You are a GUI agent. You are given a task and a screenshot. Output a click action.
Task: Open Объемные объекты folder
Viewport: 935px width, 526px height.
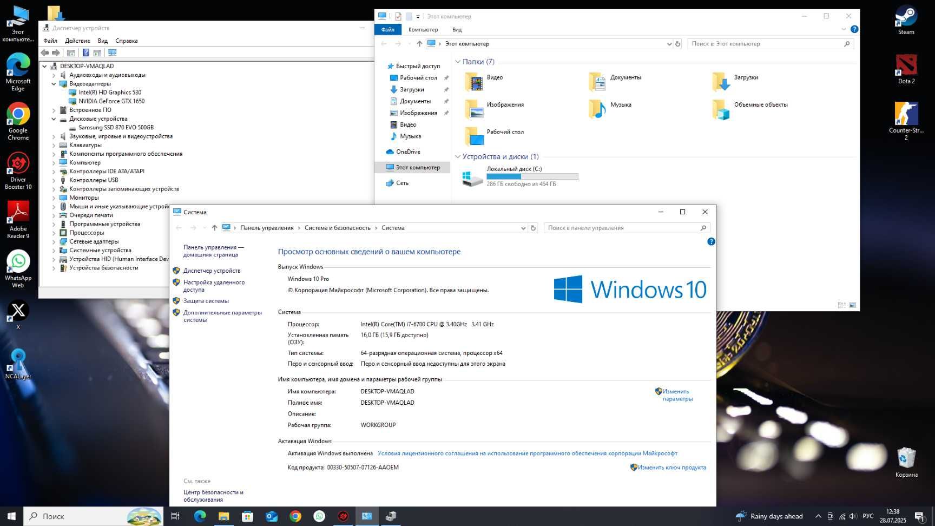click(750, 109)
